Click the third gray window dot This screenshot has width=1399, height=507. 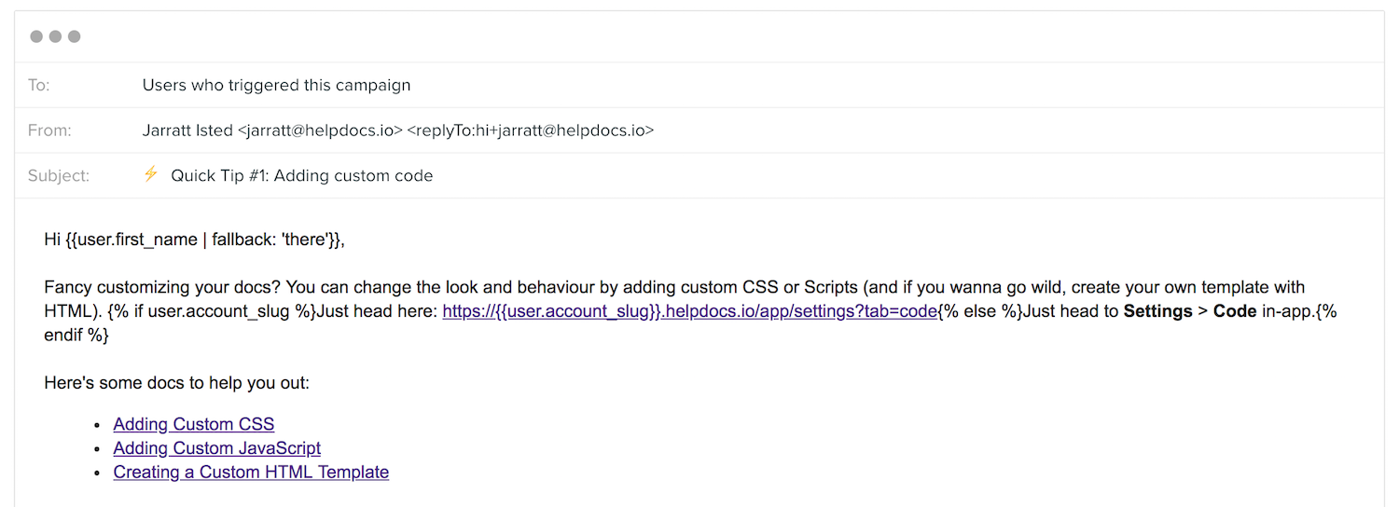pyautogui.click(x=75, y=36)
